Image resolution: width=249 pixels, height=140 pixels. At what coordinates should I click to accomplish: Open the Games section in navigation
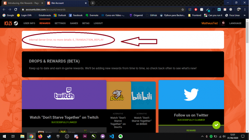(74, 23)
